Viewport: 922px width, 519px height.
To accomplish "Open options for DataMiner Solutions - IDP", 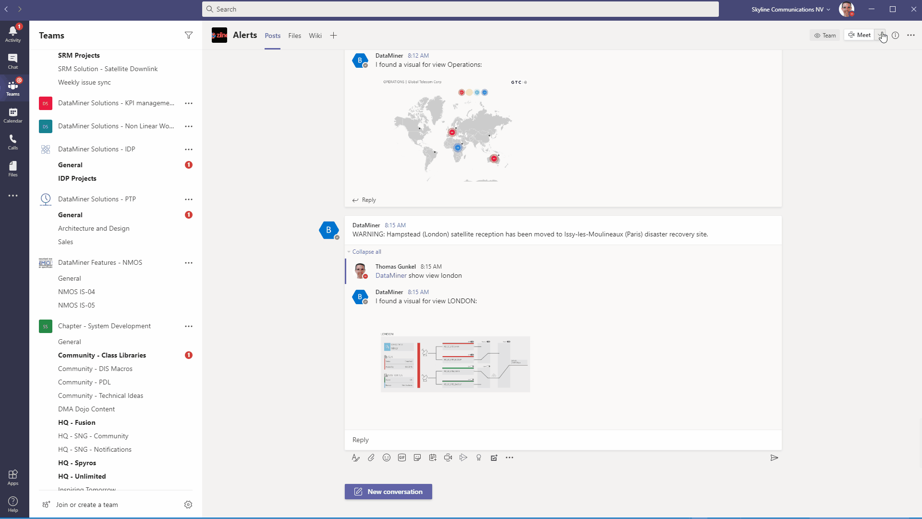I will (x=189, y=149).
